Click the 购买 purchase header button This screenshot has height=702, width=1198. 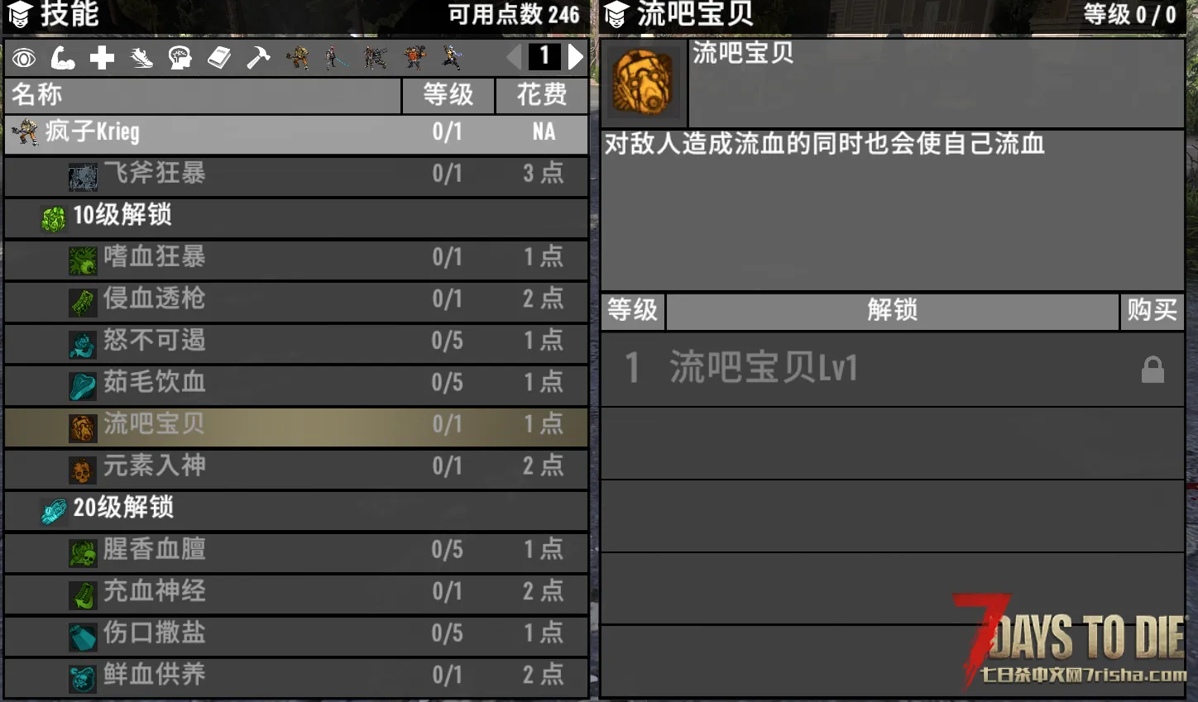click(x=1152, y=311)
